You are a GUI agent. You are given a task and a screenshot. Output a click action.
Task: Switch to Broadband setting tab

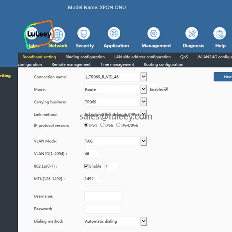coord(39,57)
